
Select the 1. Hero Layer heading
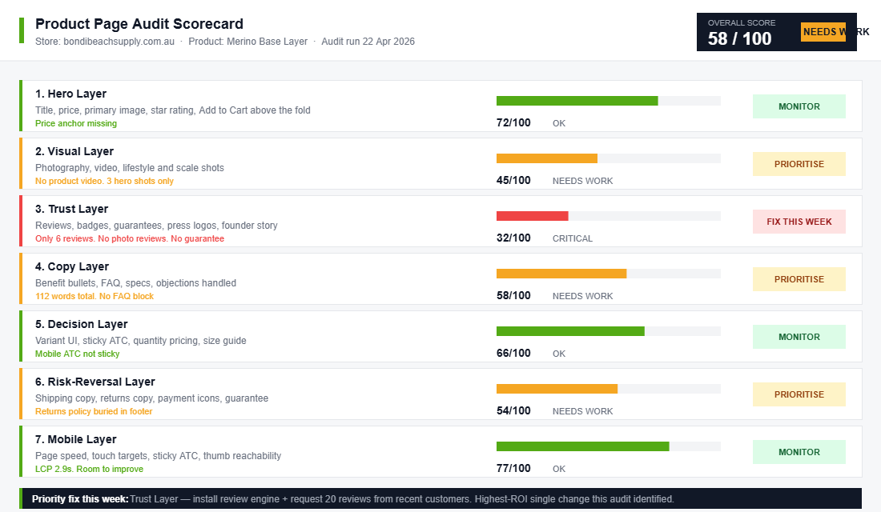pyautogui.click(x=69, y=94)
